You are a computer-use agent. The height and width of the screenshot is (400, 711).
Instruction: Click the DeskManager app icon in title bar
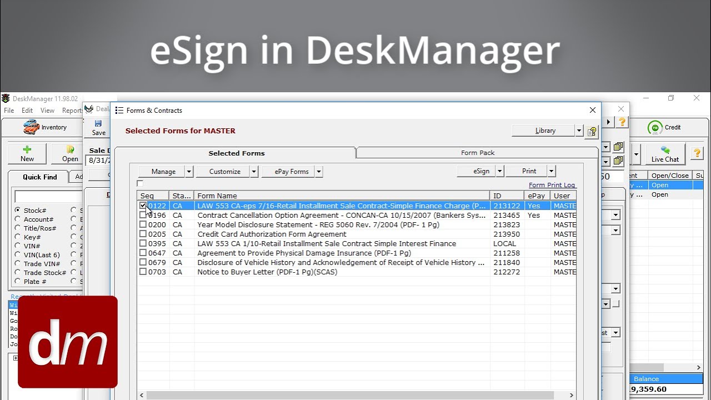coord(6,98)
